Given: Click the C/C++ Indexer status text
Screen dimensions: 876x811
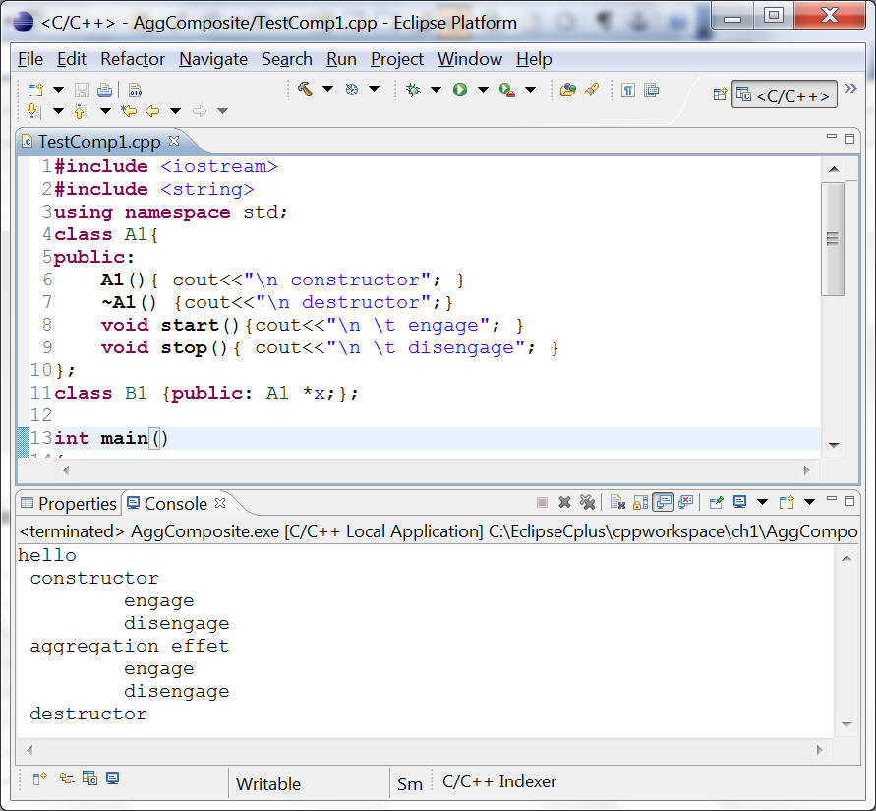Looking at the screenshot, I should pyautogui.click(x=498, y=781).
